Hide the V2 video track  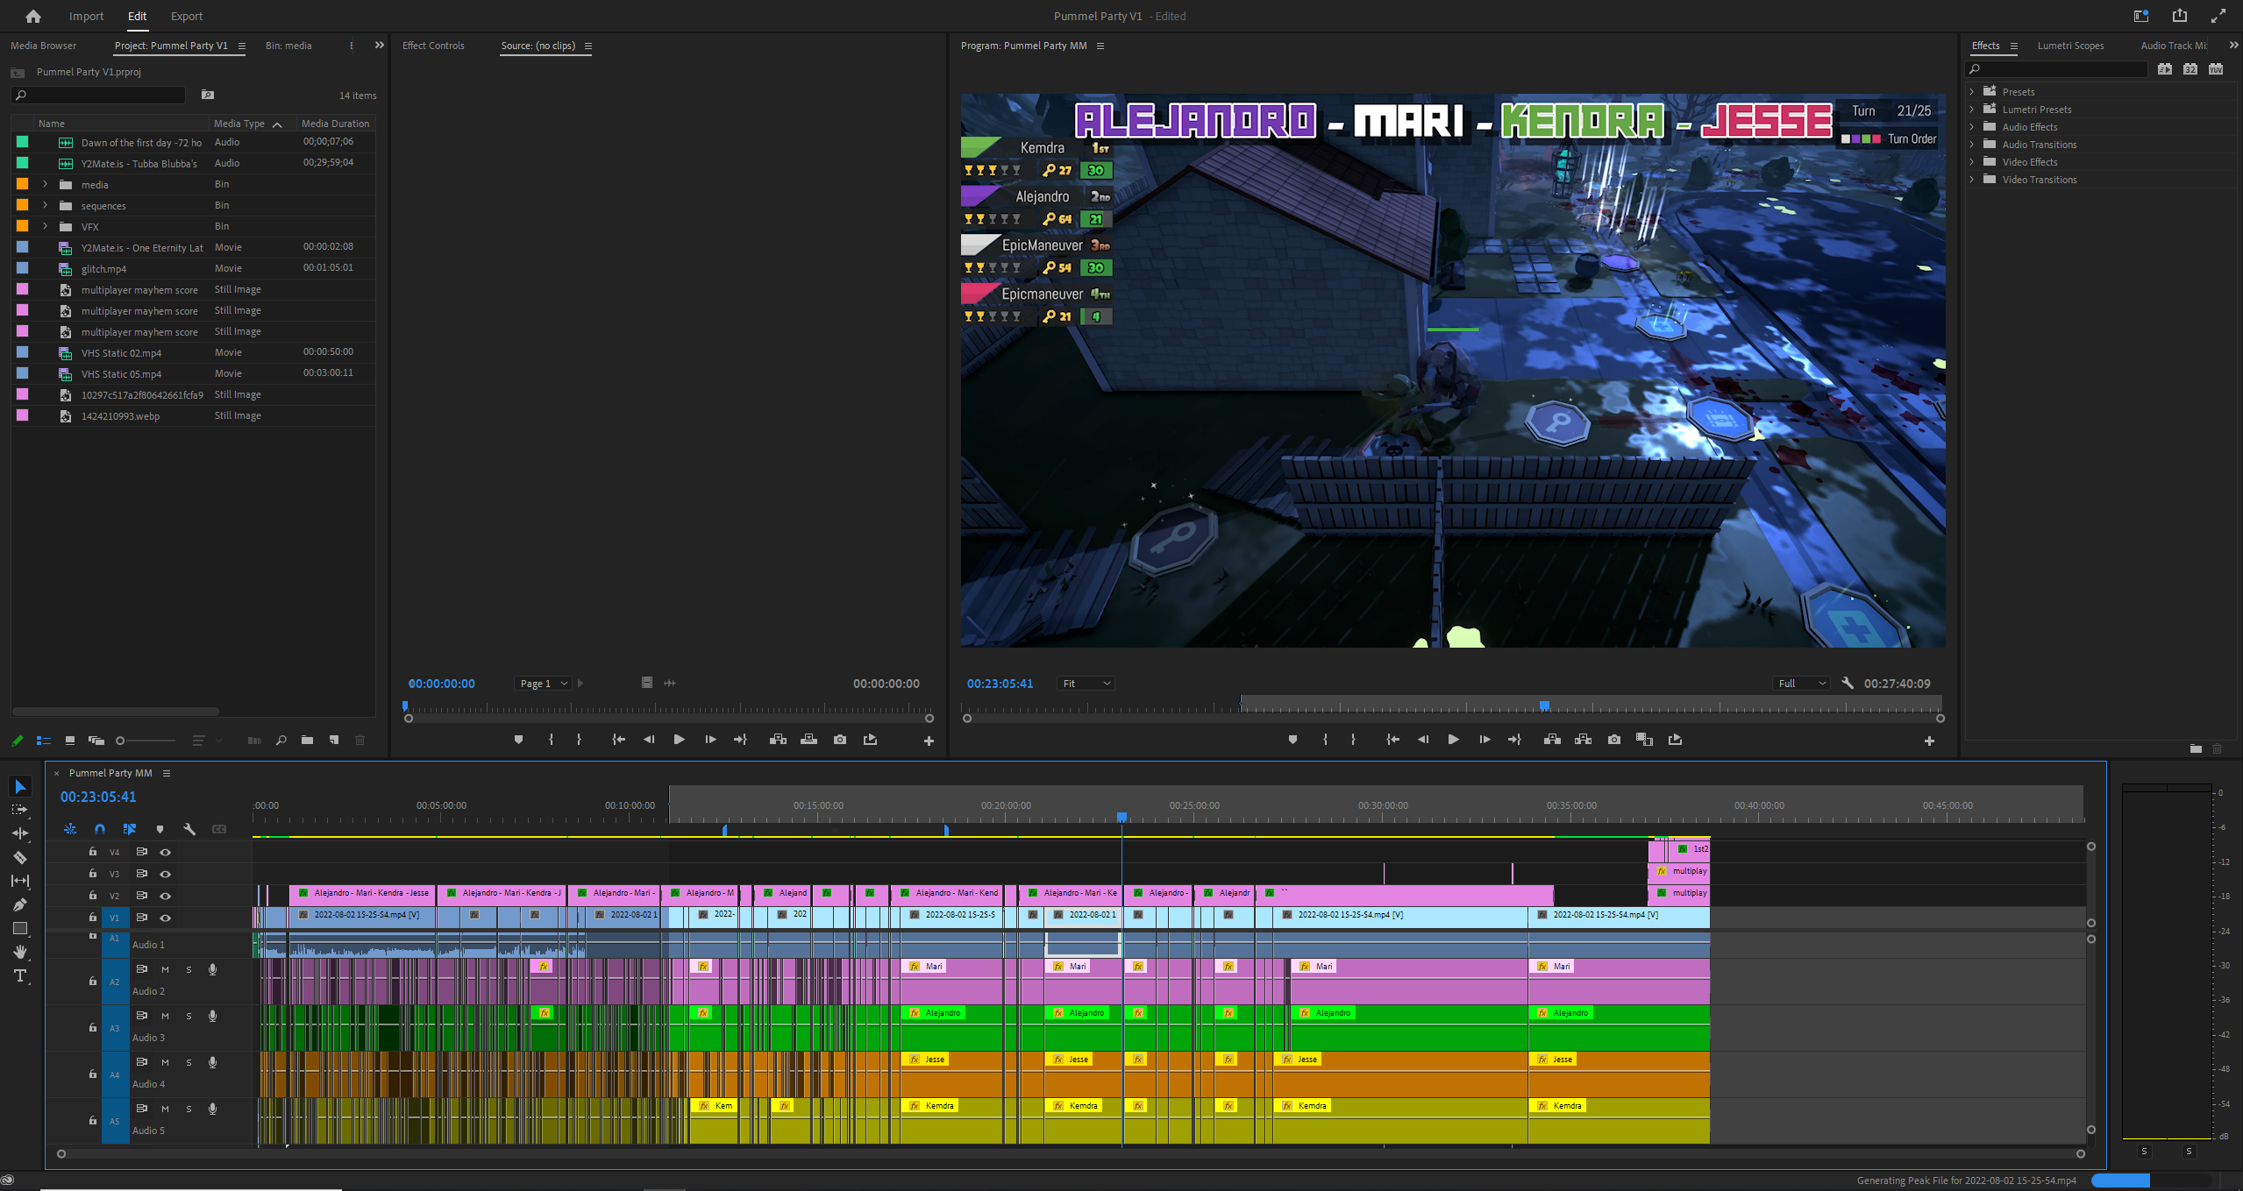[x=165, y=896]
